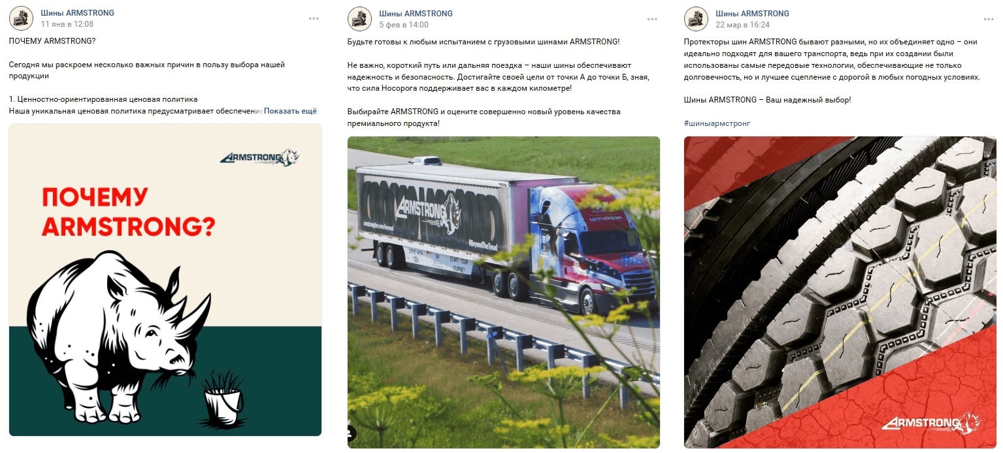Follow the #шиныармстронг hashtag
Image resolution: width=1003 pixels, height=453 pixels.
[717, 123]
